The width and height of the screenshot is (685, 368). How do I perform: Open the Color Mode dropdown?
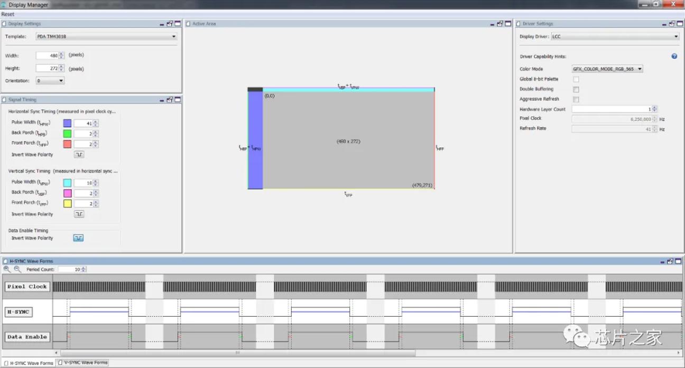pyautogui.click(x=607, y=69)
